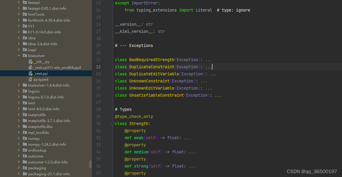Click the BadRequiredStrength class name
The width and height of the screenshot is (342, 177).
(x=152, y=60)
